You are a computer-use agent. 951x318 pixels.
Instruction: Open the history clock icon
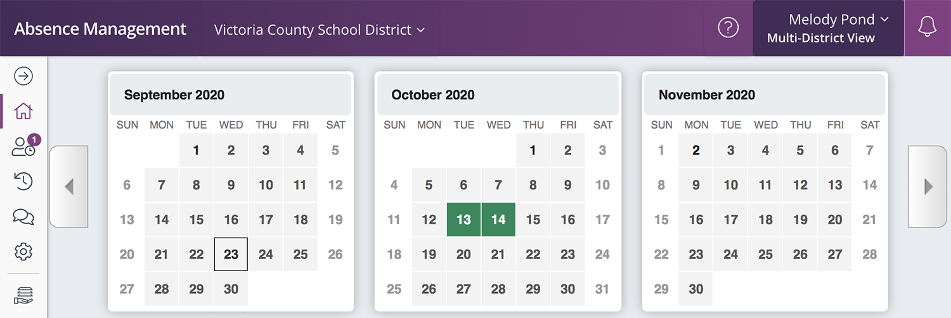tap(23, 182)
